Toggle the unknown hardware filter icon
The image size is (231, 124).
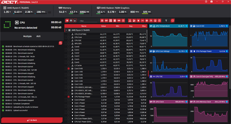coord(123,21)
